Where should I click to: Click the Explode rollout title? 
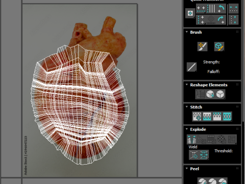[198, 129]
